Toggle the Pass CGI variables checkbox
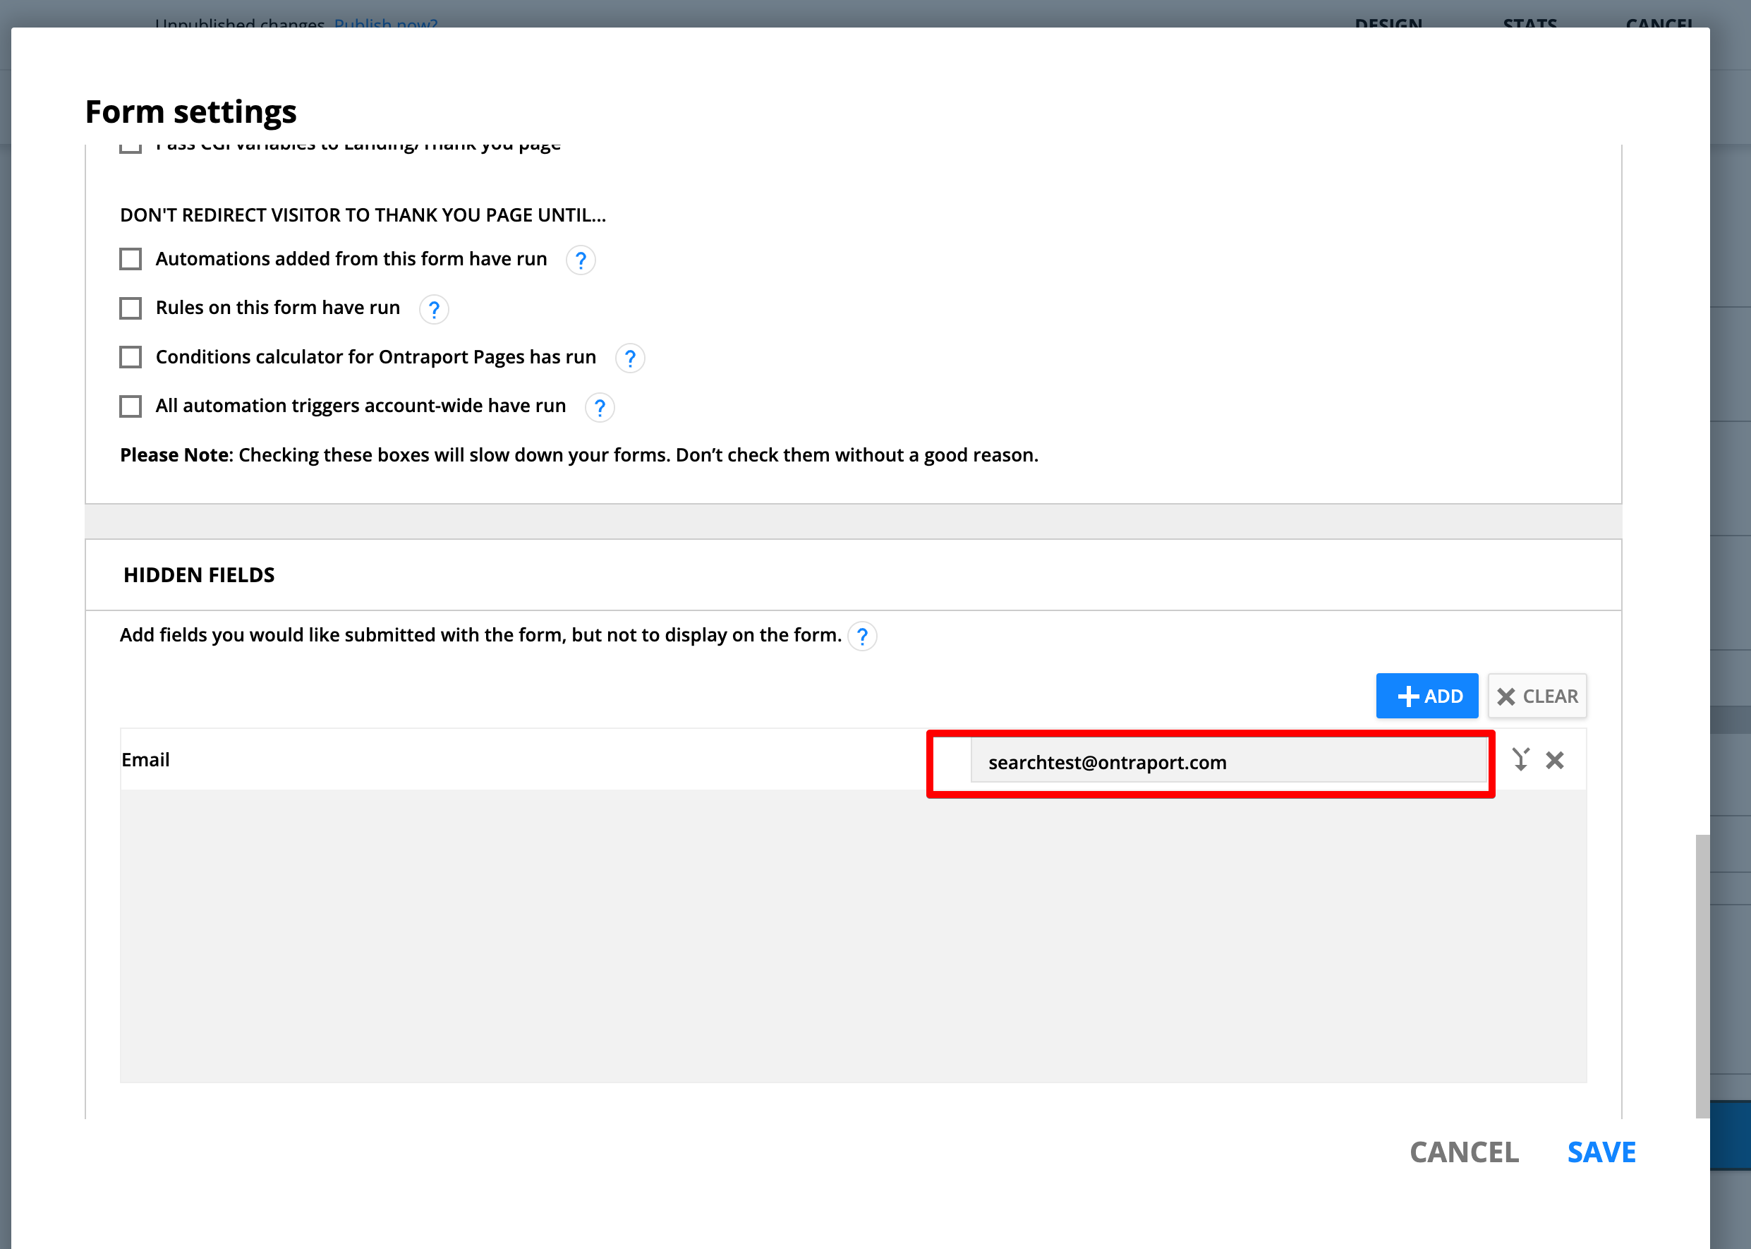1751x1249 pixels. click(131, 147)
